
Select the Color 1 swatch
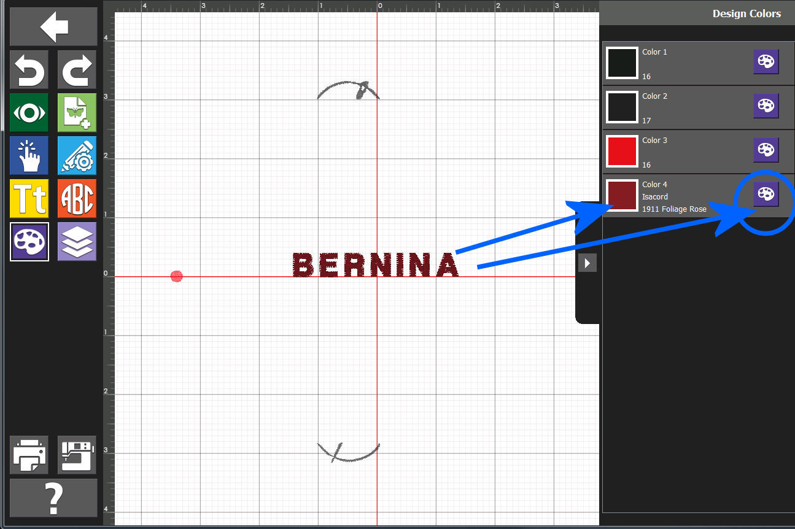click(x=622, y=63)
